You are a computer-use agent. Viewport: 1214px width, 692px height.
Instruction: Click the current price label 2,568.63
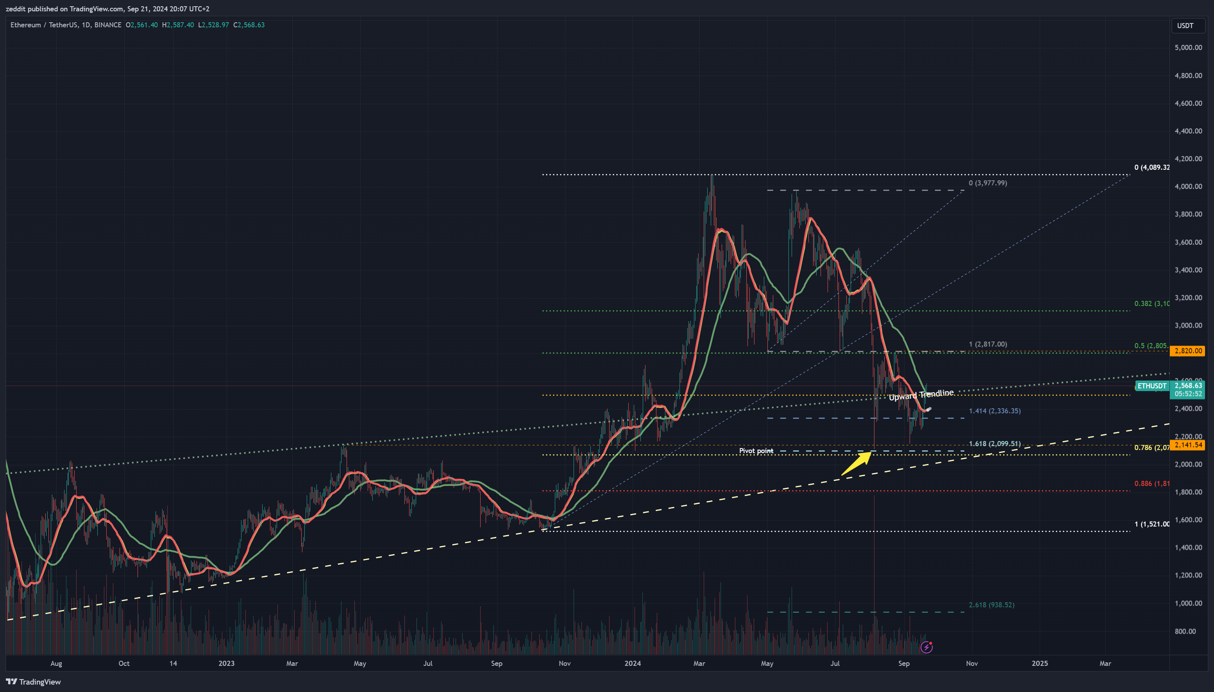point(1188,386)
